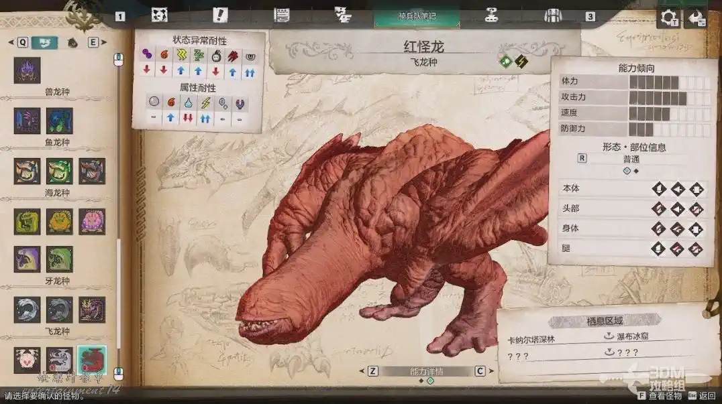Click the exclamation mark tab icon
The image size is (722, 404).
coord(220,15)
